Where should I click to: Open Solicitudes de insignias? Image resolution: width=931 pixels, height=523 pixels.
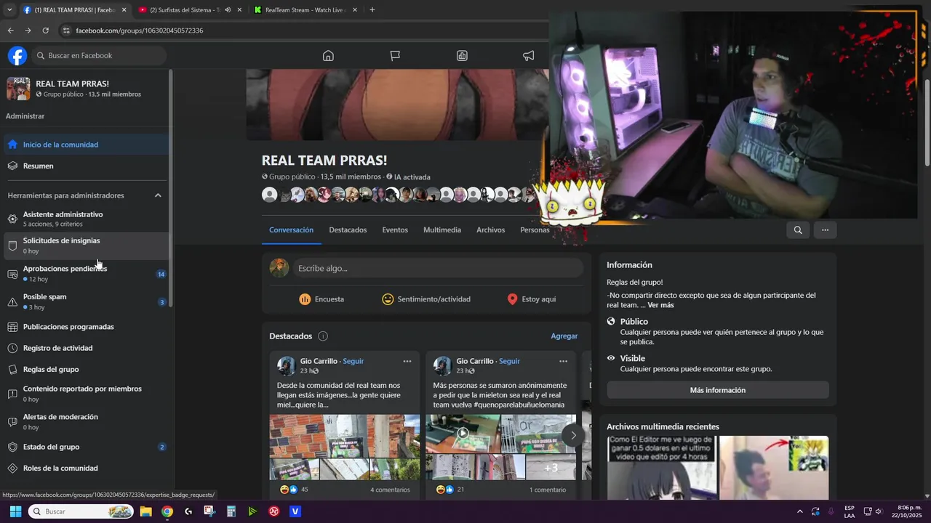coord(86,246)
